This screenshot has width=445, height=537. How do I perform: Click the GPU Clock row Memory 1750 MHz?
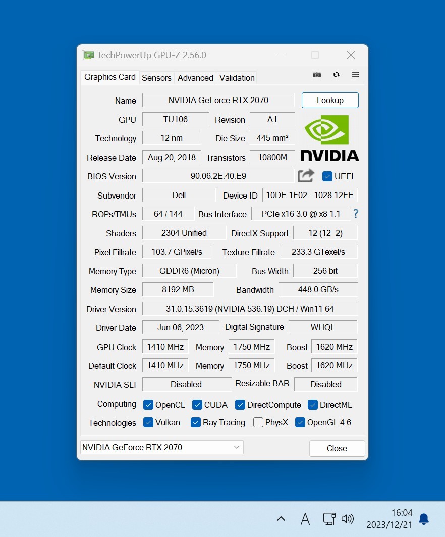pyautogui.click(x=252, y=347)
